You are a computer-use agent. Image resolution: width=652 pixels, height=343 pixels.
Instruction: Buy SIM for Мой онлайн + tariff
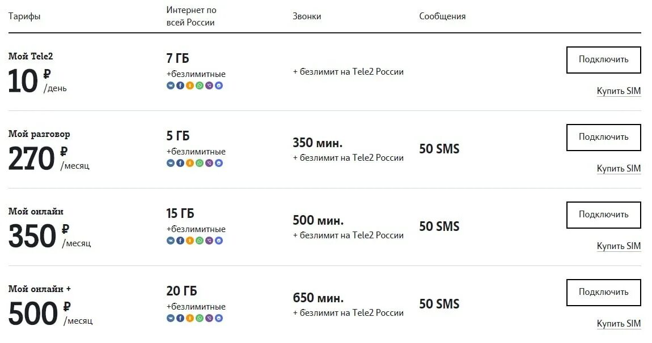pyautogui.click(x=619, y=324)
